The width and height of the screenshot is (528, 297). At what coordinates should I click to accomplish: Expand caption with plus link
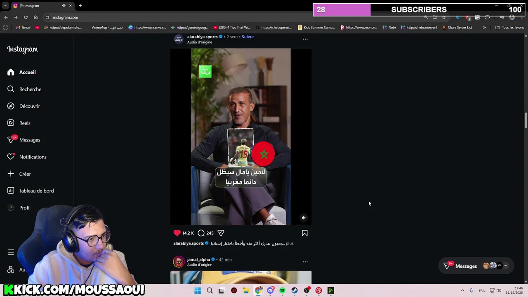(290, 243)
